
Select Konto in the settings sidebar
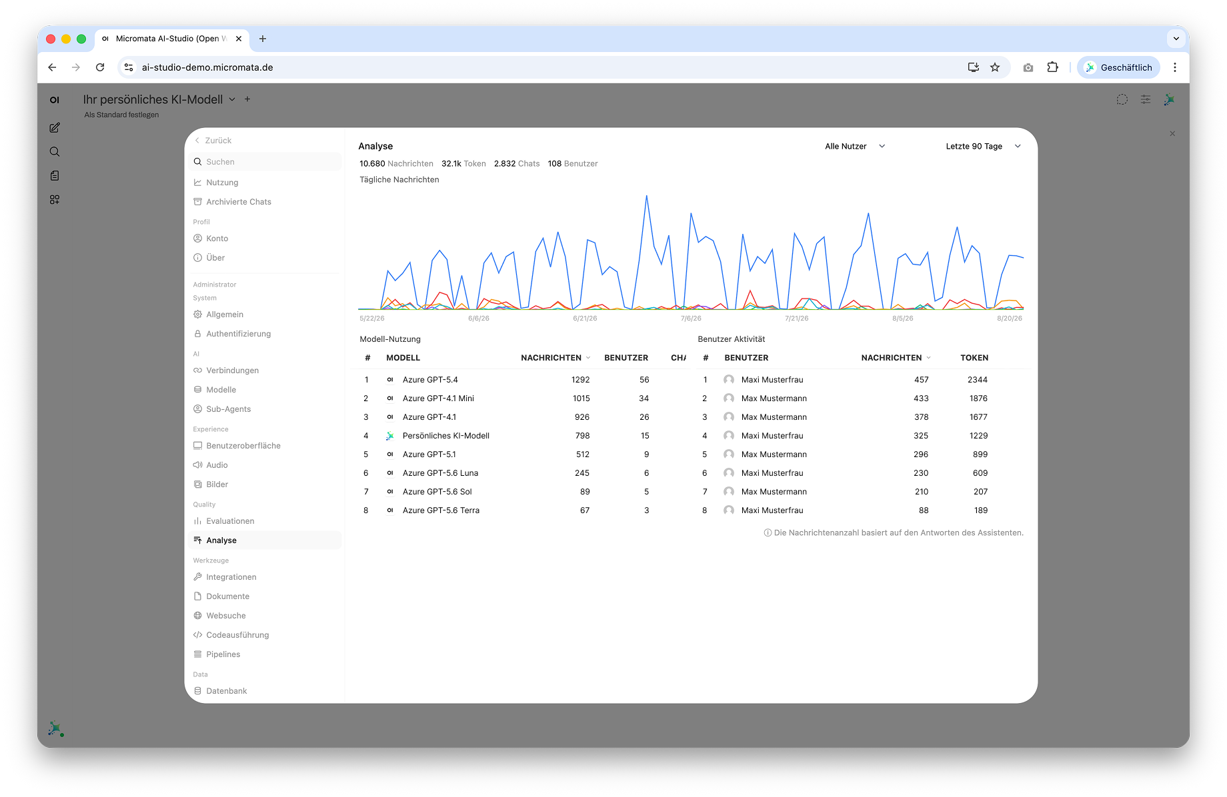point(265,239)
